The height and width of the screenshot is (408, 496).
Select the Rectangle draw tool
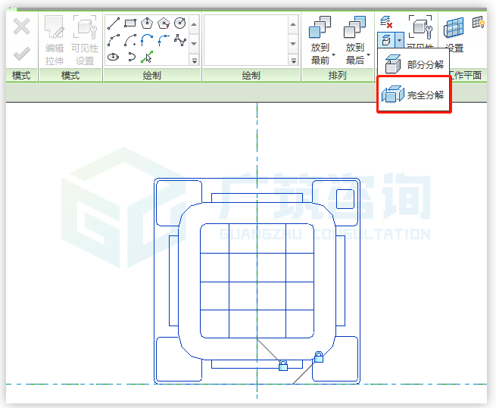[x=130, y=23]
